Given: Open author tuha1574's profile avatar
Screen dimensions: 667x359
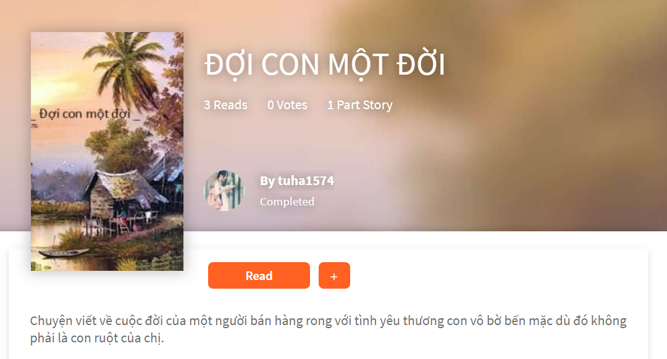Looking at the screenshot, I should (224, 191).
